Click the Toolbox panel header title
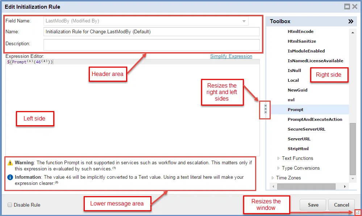The image size is (362, 216). (280, 21)
